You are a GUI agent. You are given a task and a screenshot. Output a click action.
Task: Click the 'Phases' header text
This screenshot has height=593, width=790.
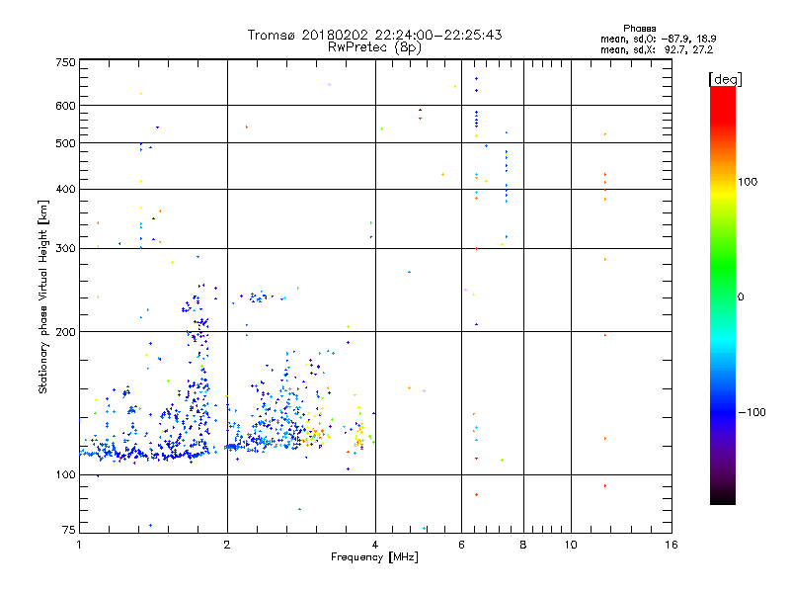coord(639,29)
